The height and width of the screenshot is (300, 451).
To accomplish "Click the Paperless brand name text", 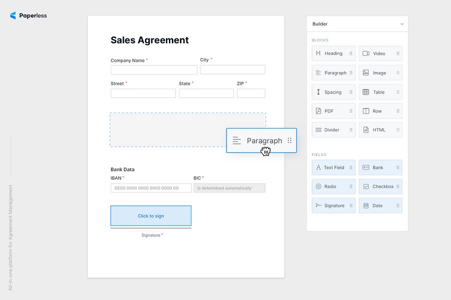I will click(33, 16).
